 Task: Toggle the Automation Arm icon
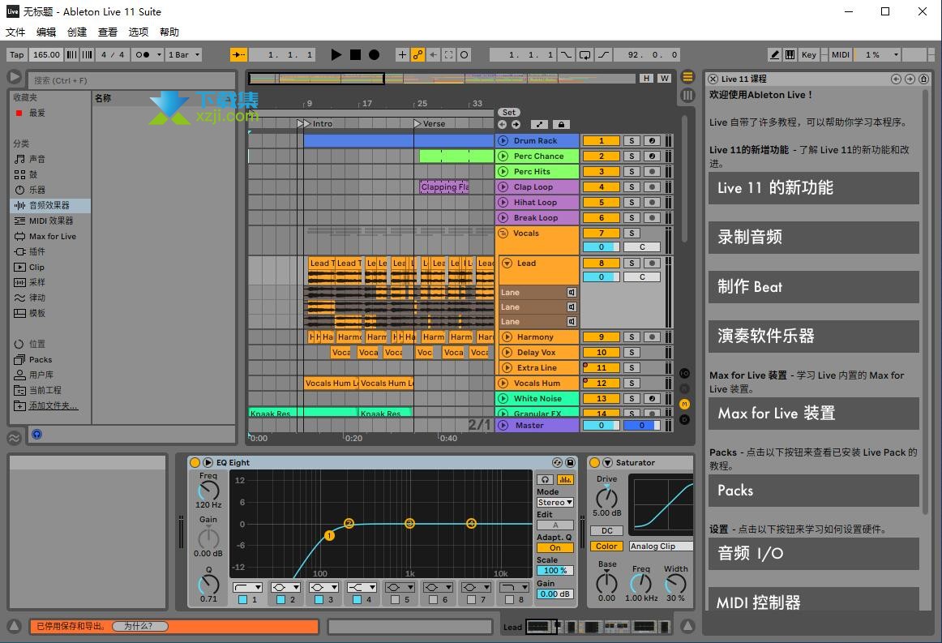click(x=417, y=54)
